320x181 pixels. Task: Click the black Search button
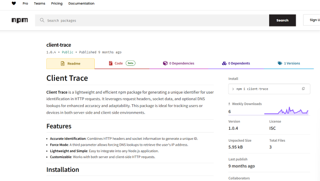click(282, 21)
